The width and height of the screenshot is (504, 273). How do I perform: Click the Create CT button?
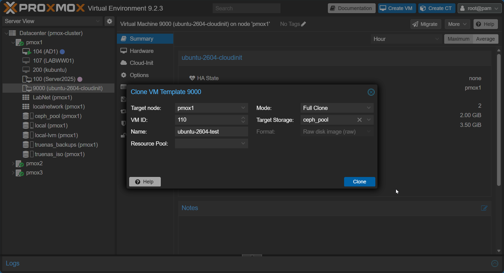[437, 8]
